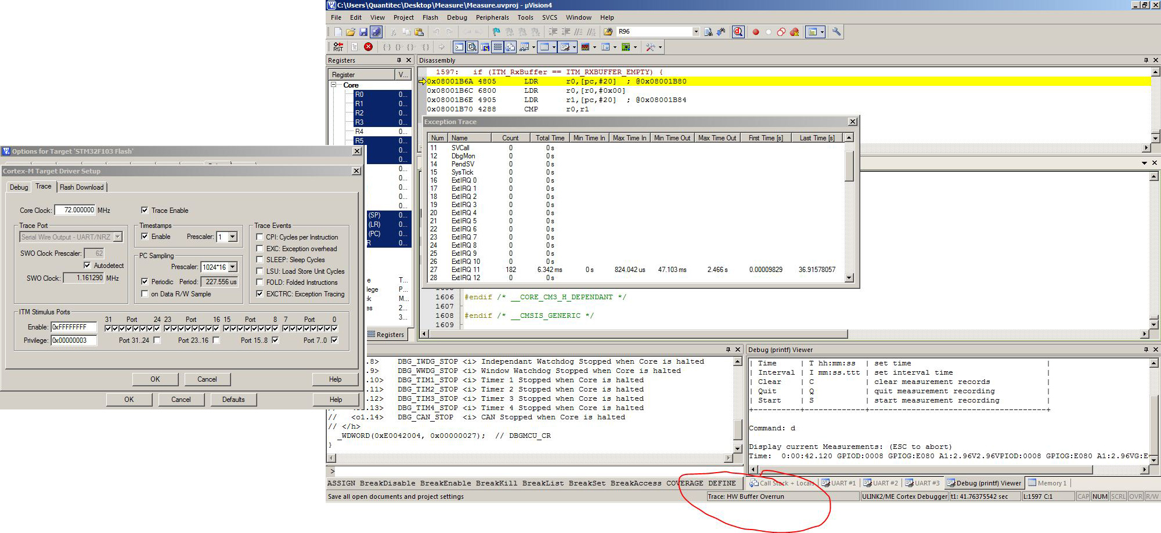Click the red Stop execution icon
1161x533 pixels.
[368, 47]
